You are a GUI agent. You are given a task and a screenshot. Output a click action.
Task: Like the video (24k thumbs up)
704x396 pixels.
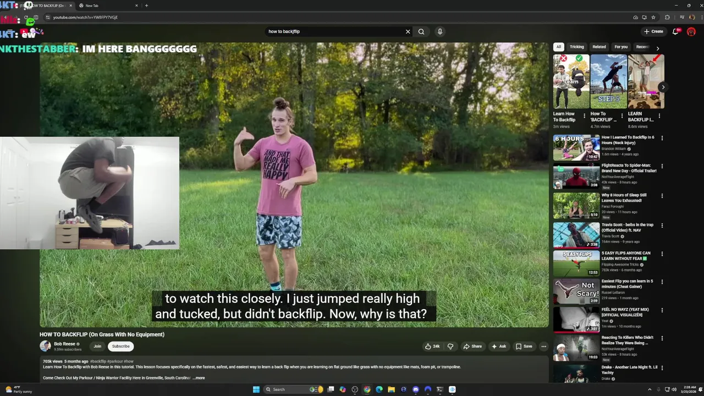click(x=432, y=346)
